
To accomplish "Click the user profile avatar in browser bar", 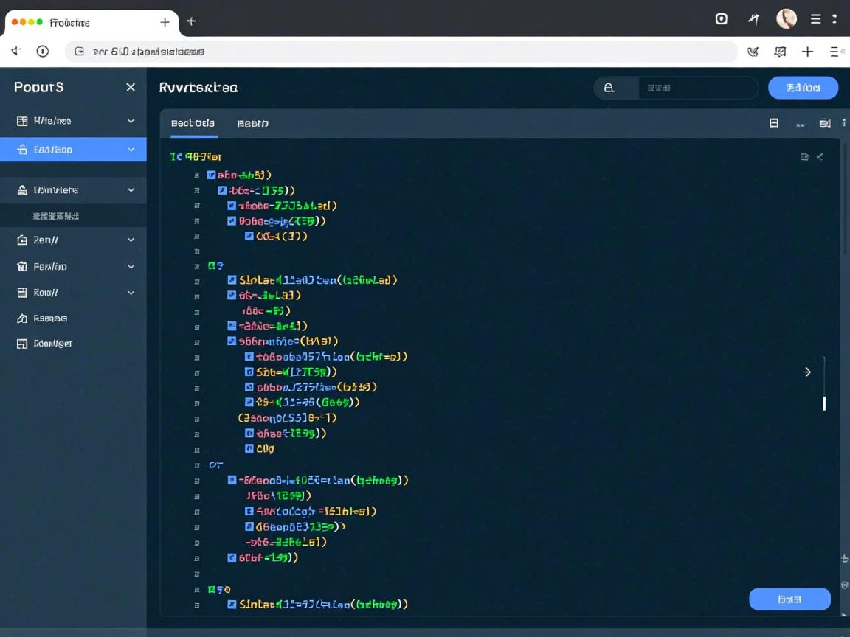I will click(787, 19).
